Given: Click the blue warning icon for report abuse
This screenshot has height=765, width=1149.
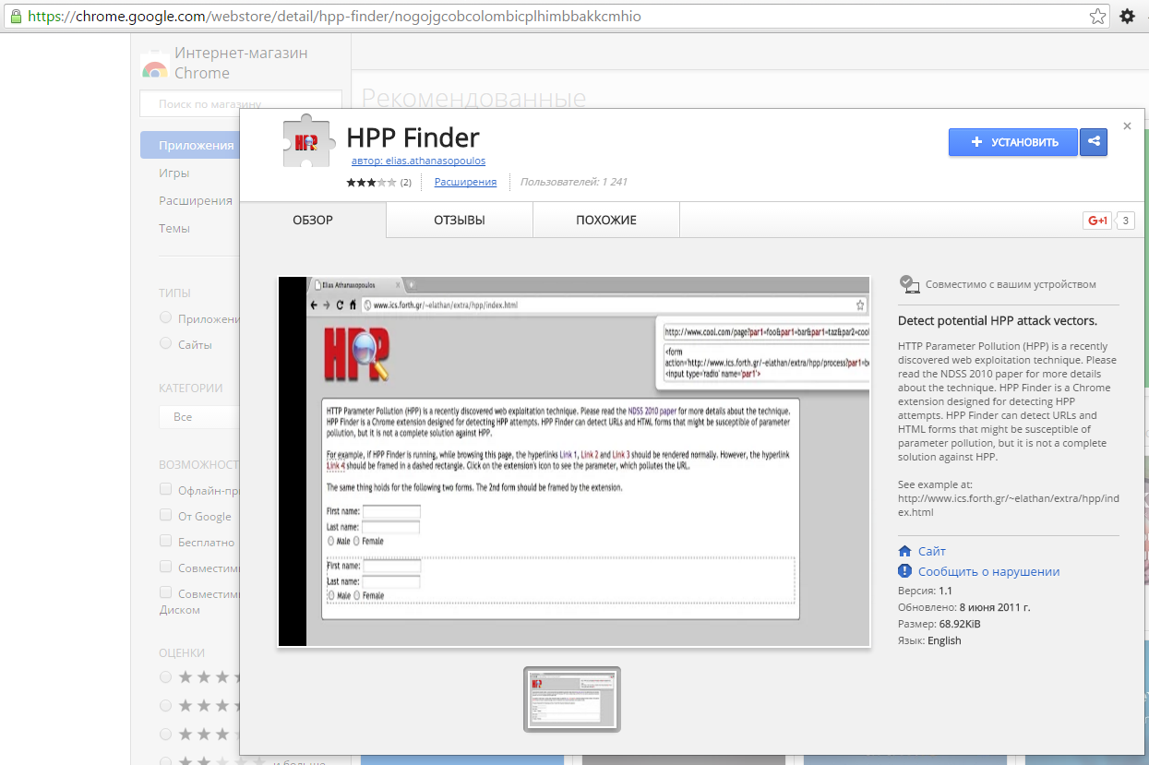Looking at the screenshot, I should tap(904, 571).
